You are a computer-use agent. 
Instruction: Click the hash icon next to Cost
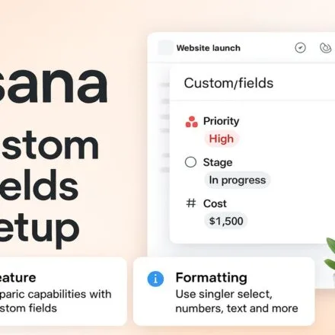pyautogui.click(x=191, y=203)
